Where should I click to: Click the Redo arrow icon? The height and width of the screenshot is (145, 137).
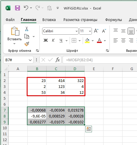click(38, 8)
